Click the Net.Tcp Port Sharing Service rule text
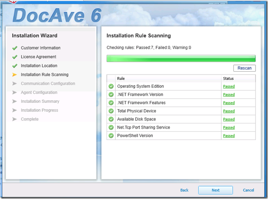The width and height of the screenshot is (268, 199). 144,127
